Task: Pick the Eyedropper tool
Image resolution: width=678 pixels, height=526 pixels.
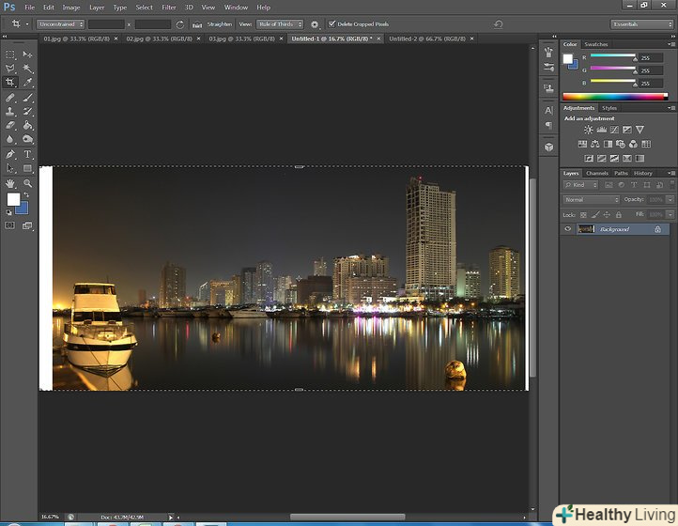Action: click(27, 83)
